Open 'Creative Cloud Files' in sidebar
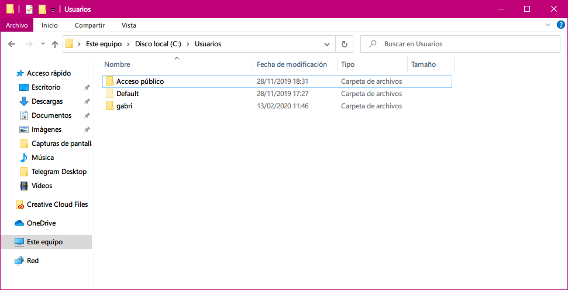Image resolution: width=568 pixels, height=290 pixels. click(x=57, y=204)
